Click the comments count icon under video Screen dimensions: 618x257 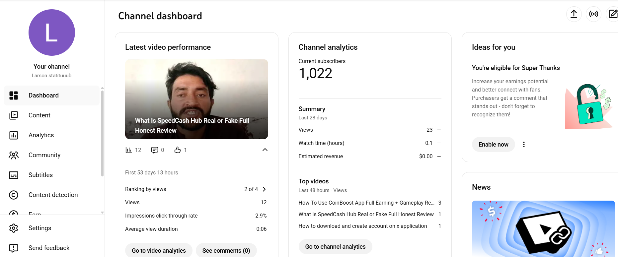[x=155, y=150]
